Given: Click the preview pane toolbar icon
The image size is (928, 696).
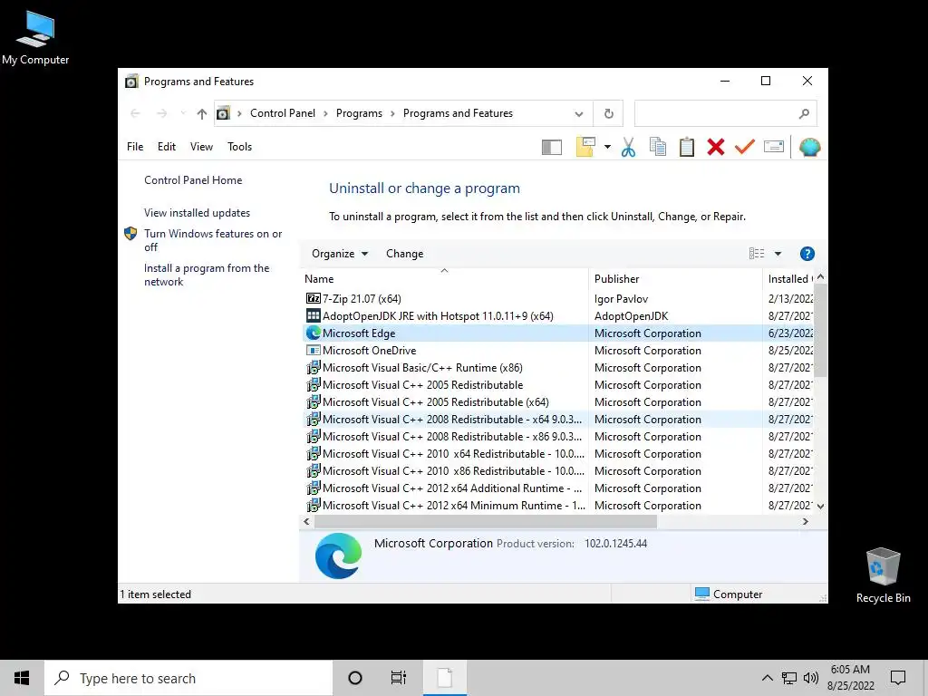Looking at the screenshot, I should pyautogui.click(x=551, y=147).
